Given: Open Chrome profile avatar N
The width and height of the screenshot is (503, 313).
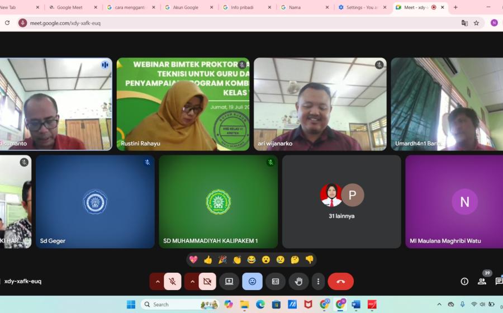Looking at the screenshot, I should tap(494, 23).
